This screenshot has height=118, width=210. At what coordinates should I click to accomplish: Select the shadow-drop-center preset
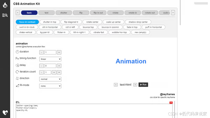tap(138, 22)
